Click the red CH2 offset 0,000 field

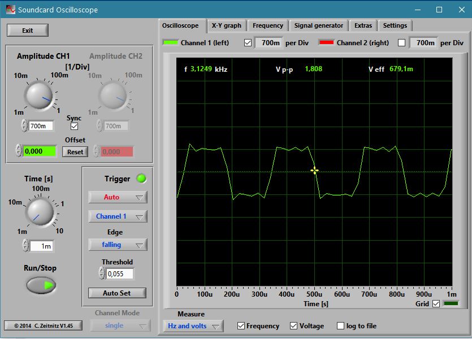pyautogui.click(x=116, y=151)
